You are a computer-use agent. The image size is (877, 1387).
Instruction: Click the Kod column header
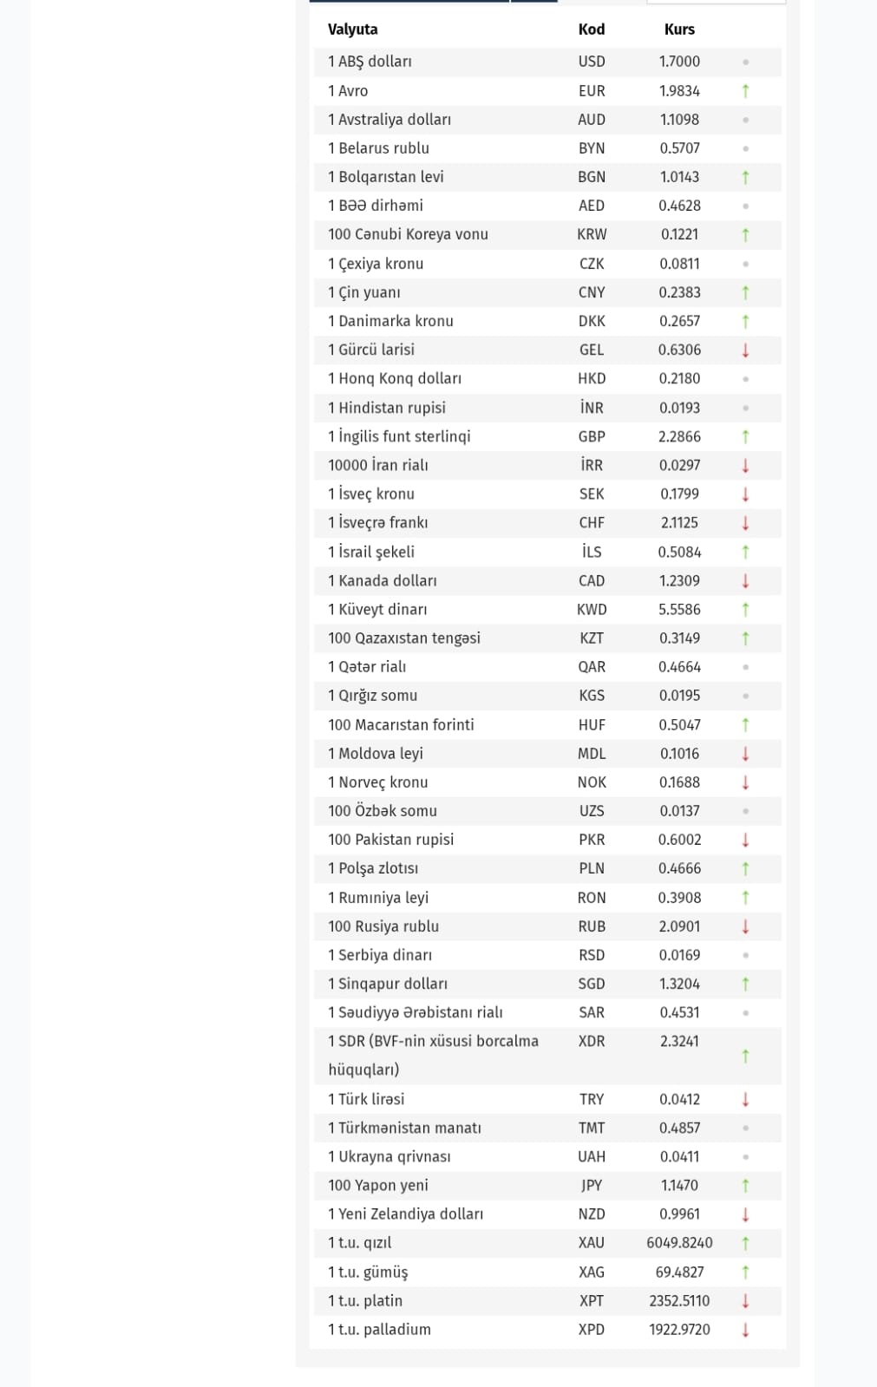(x=592, y=29)
